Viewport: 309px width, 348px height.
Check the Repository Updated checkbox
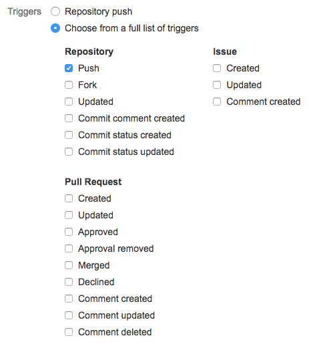coord(69,102)
